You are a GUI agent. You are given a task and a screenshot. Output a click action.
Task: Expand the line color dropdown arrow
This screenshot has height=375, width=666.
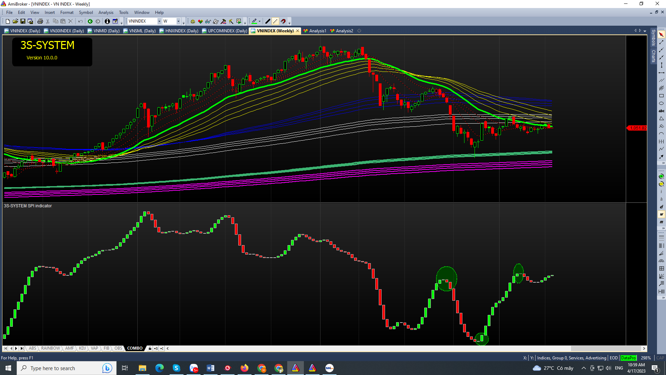tap(259, 22)
